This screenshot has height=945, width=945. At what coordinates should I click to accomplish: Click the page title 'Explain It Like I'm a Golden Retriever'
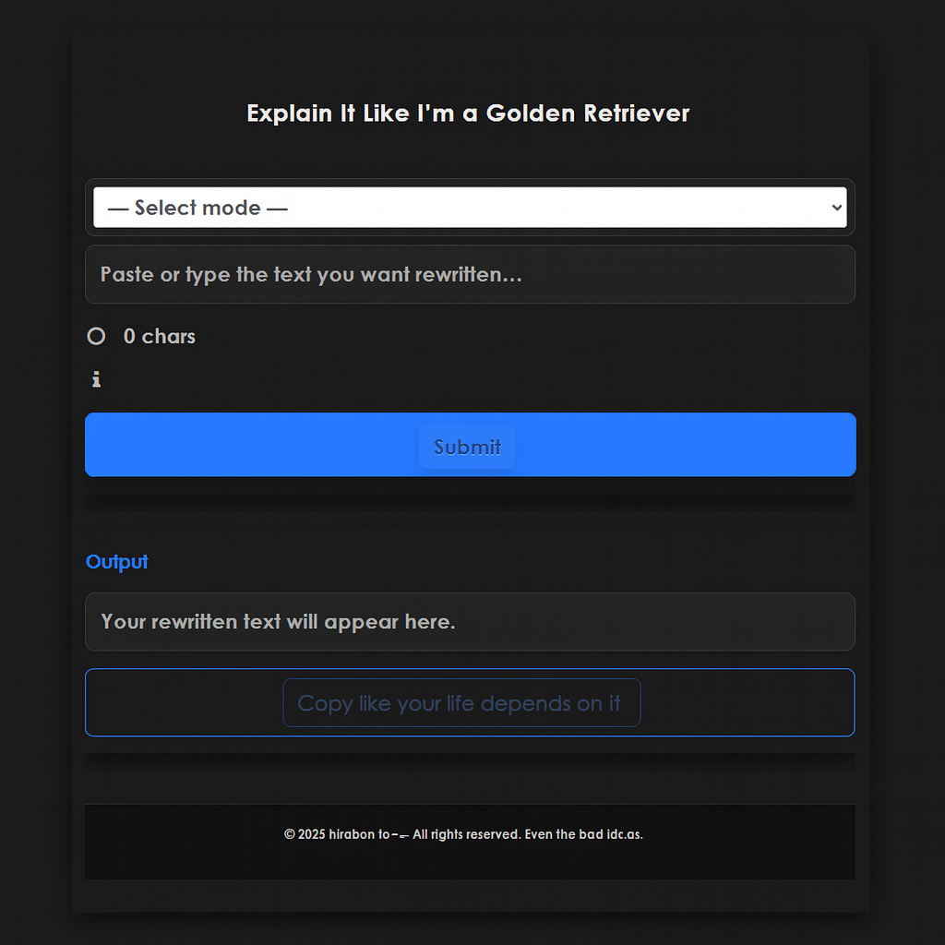[468, 114]
